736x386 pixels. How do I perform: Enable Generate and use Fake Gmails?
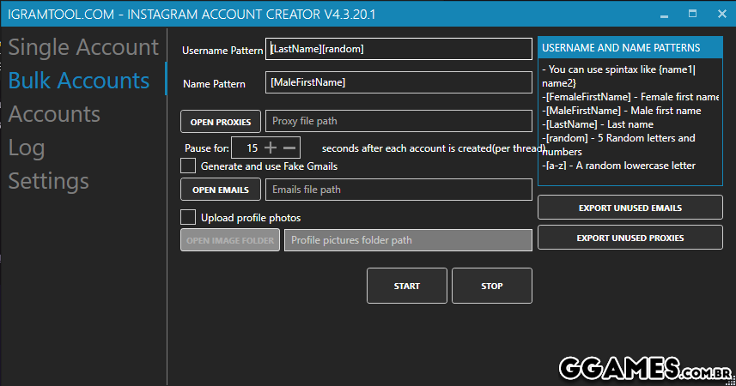tap(188, 166)
